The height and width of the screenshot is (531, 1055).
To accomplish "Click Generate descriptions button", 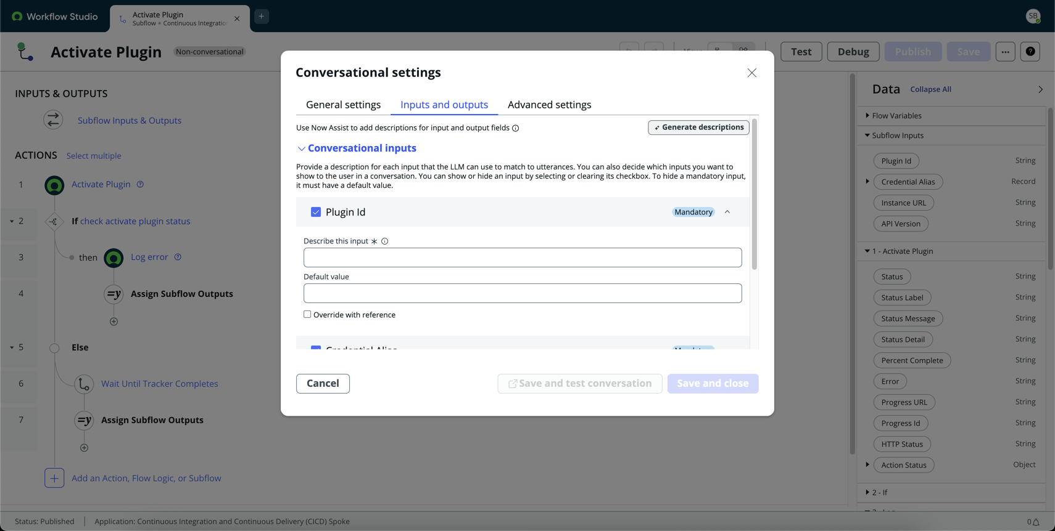I will 698,128.
